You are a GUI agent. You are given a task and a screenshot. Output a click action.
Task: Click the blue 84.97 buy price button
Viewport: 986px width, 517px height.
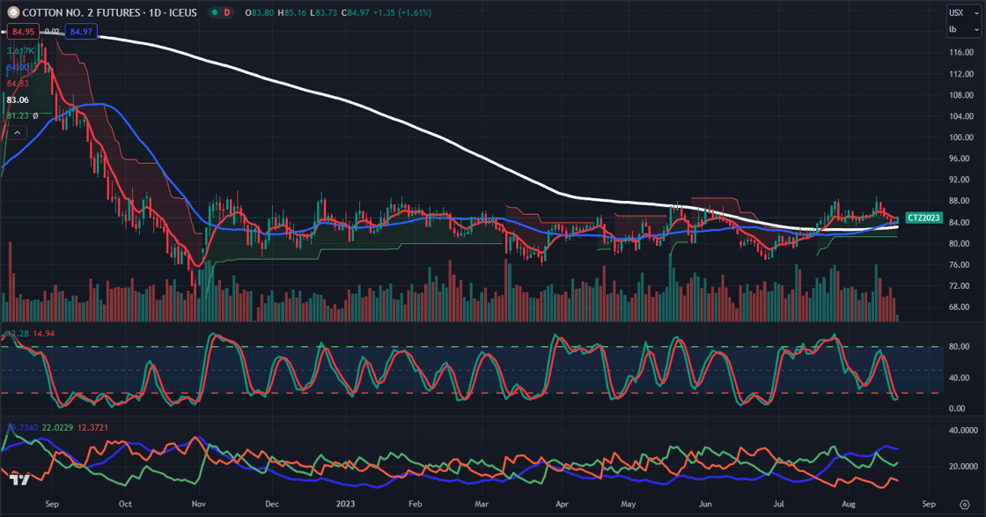click(81, 32)
